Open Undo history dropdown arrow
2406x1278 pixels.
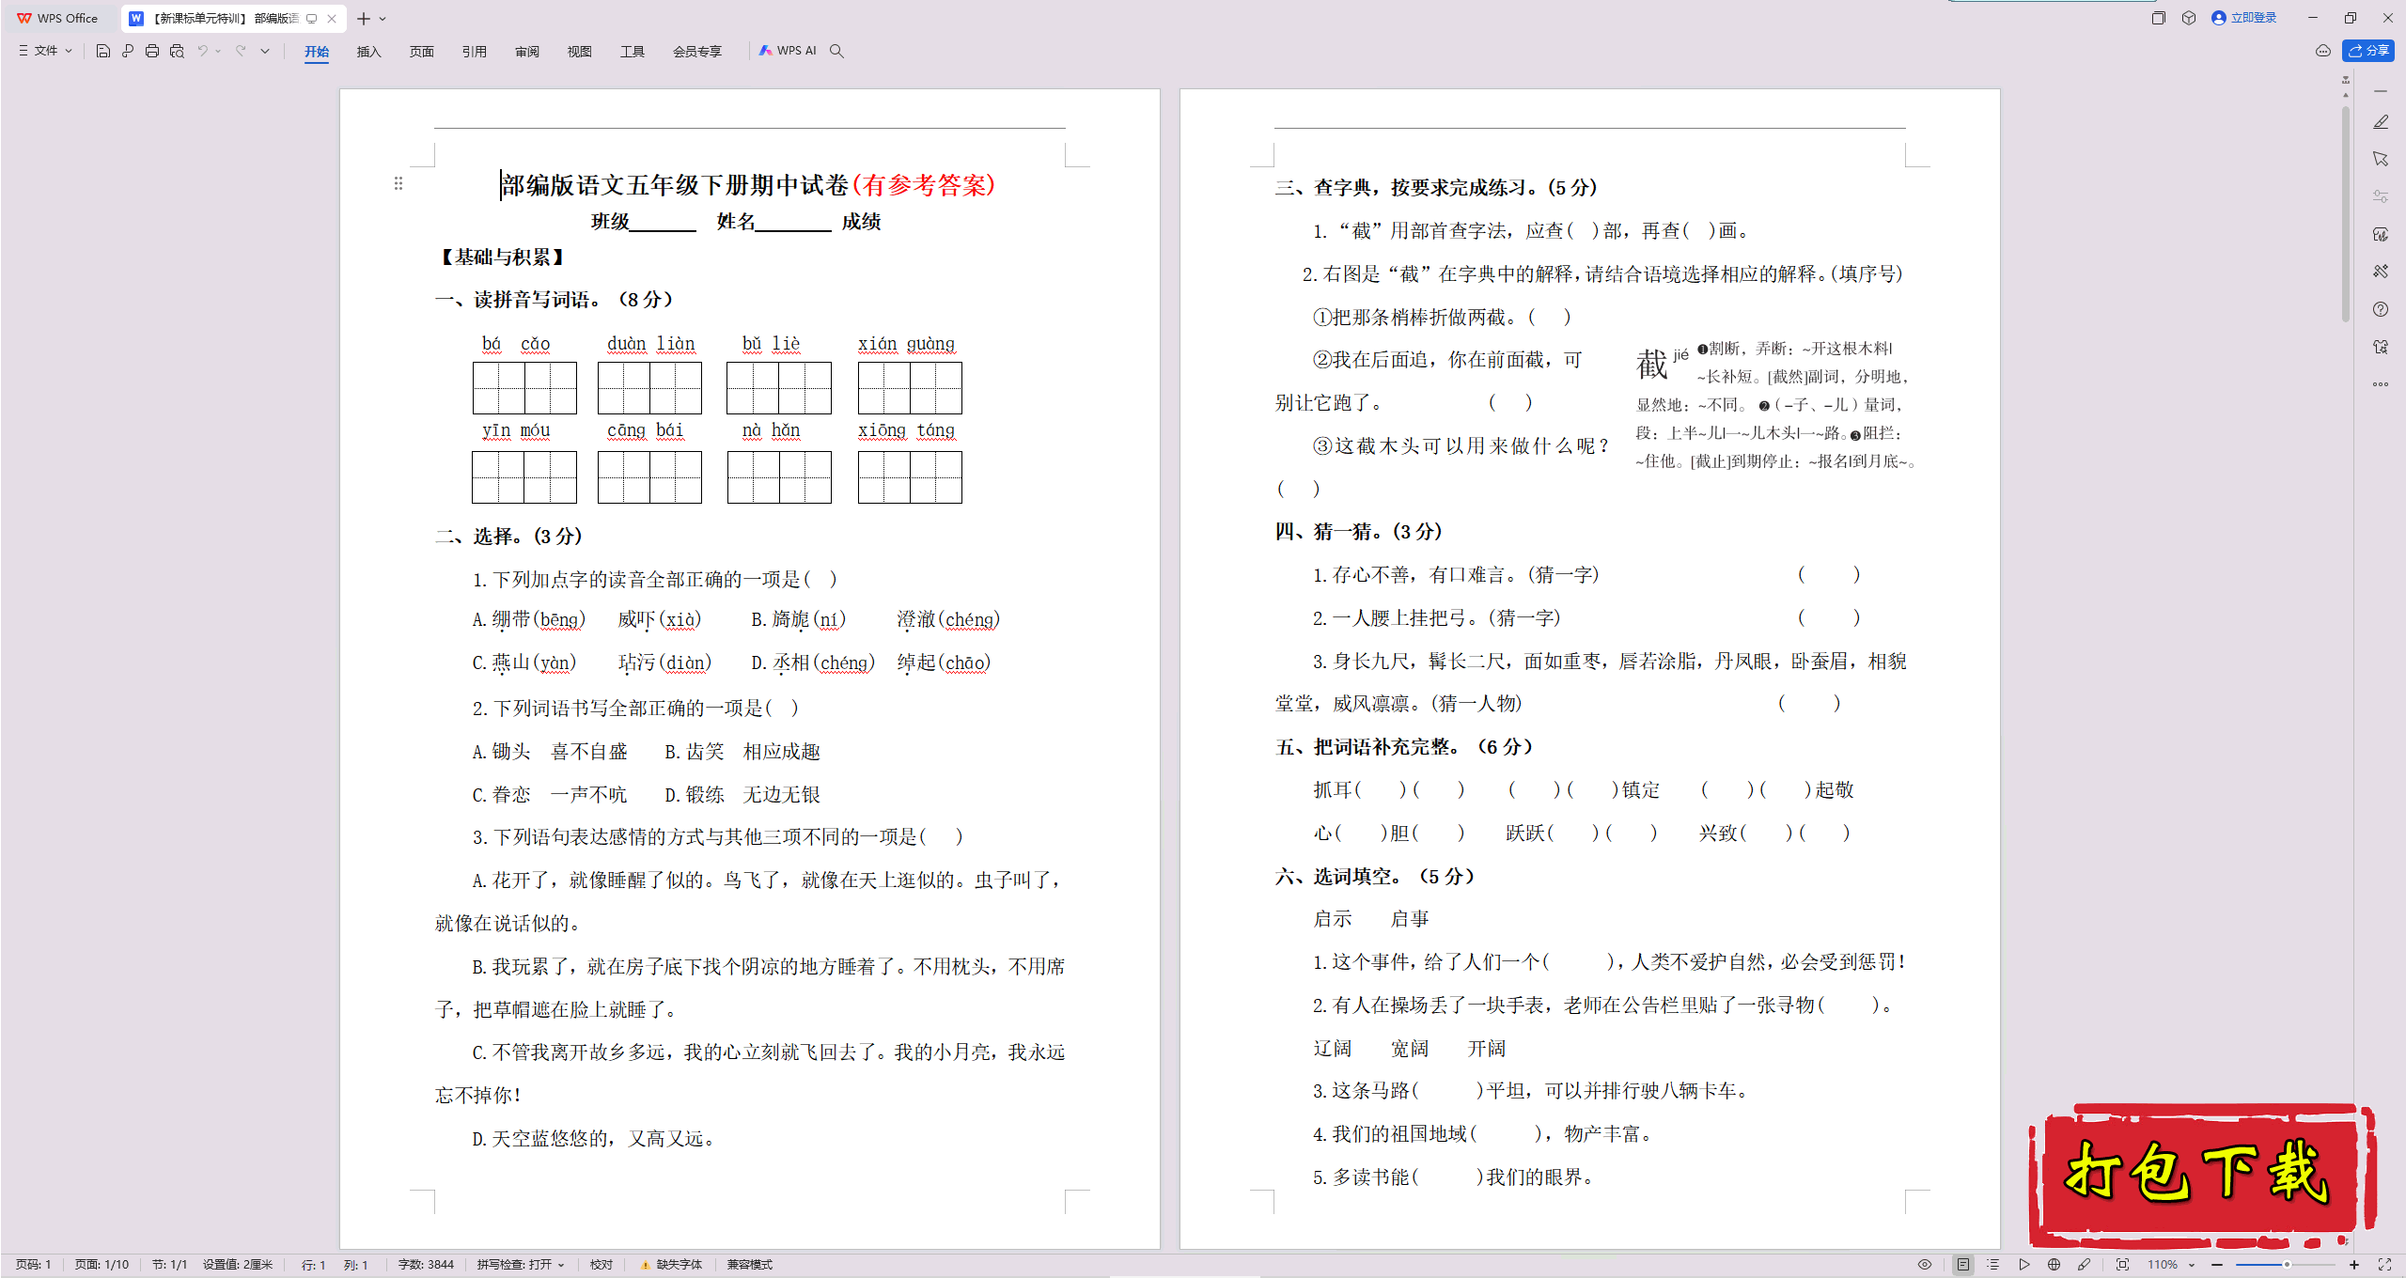(x=218, y=51)
